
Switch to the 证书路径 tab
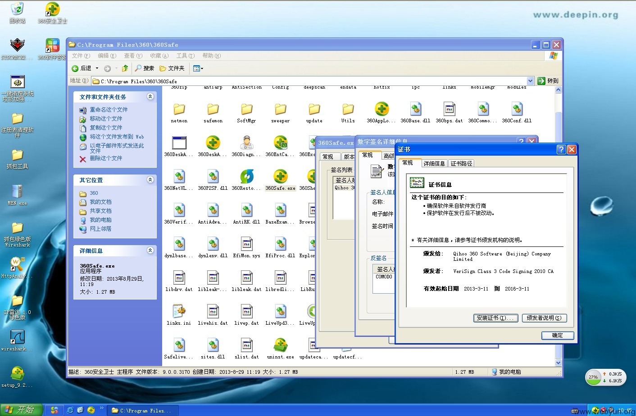click(461, 163)
